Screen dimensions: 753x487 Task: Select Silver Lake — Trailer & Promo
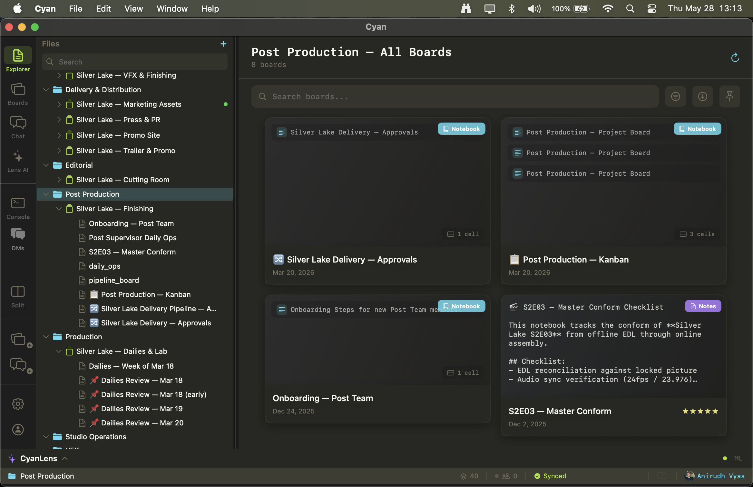point(126,151)
